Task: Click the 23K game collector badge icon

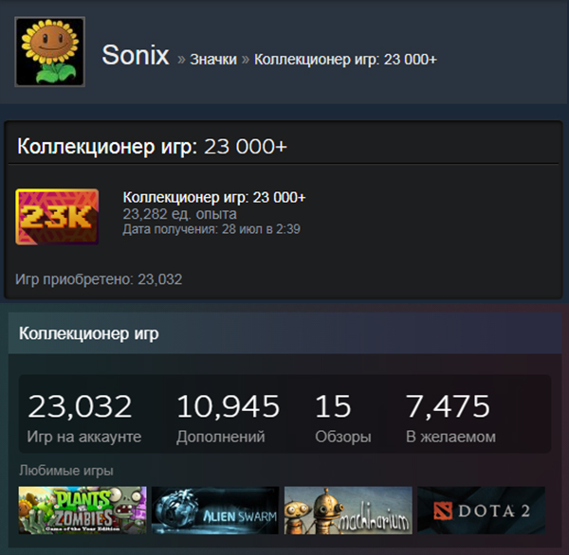Action: (x=57, y=217)
